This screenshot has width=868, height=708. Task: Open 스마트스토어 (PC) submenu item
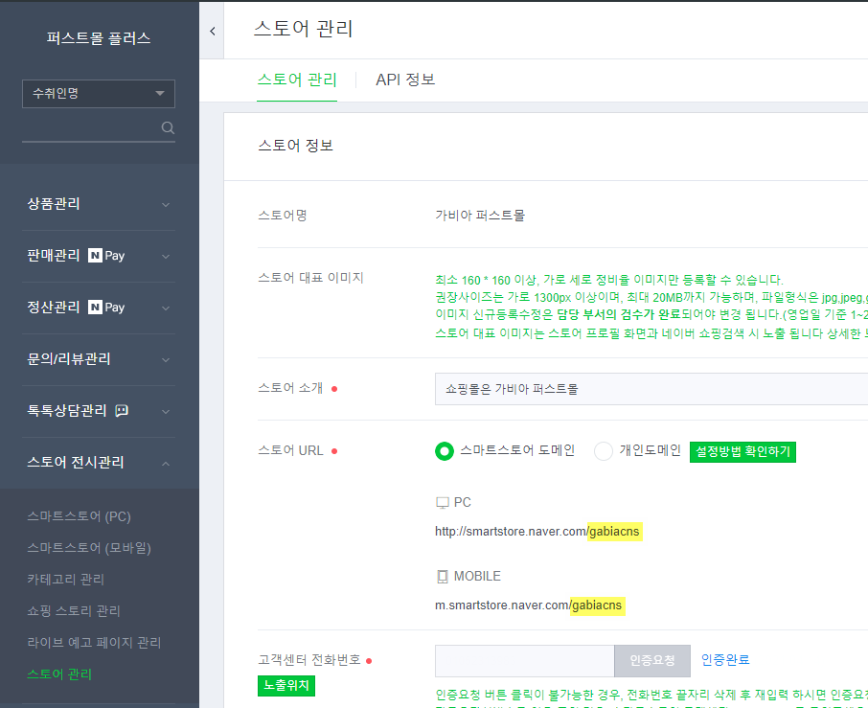[x=80, y=516]
